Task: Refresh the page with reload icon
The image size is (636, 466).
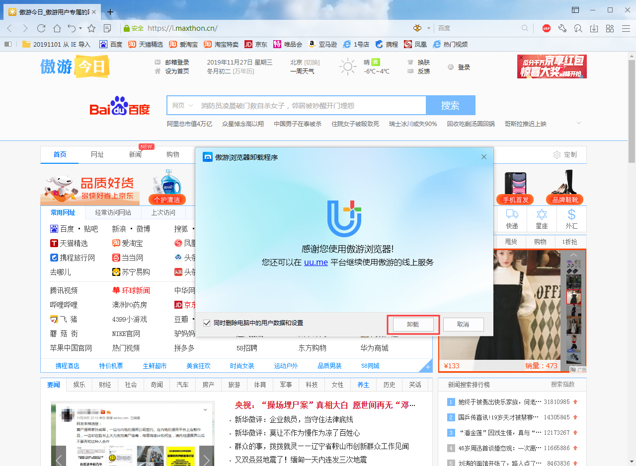Action: pyautogui.click(x=41, y=28)
